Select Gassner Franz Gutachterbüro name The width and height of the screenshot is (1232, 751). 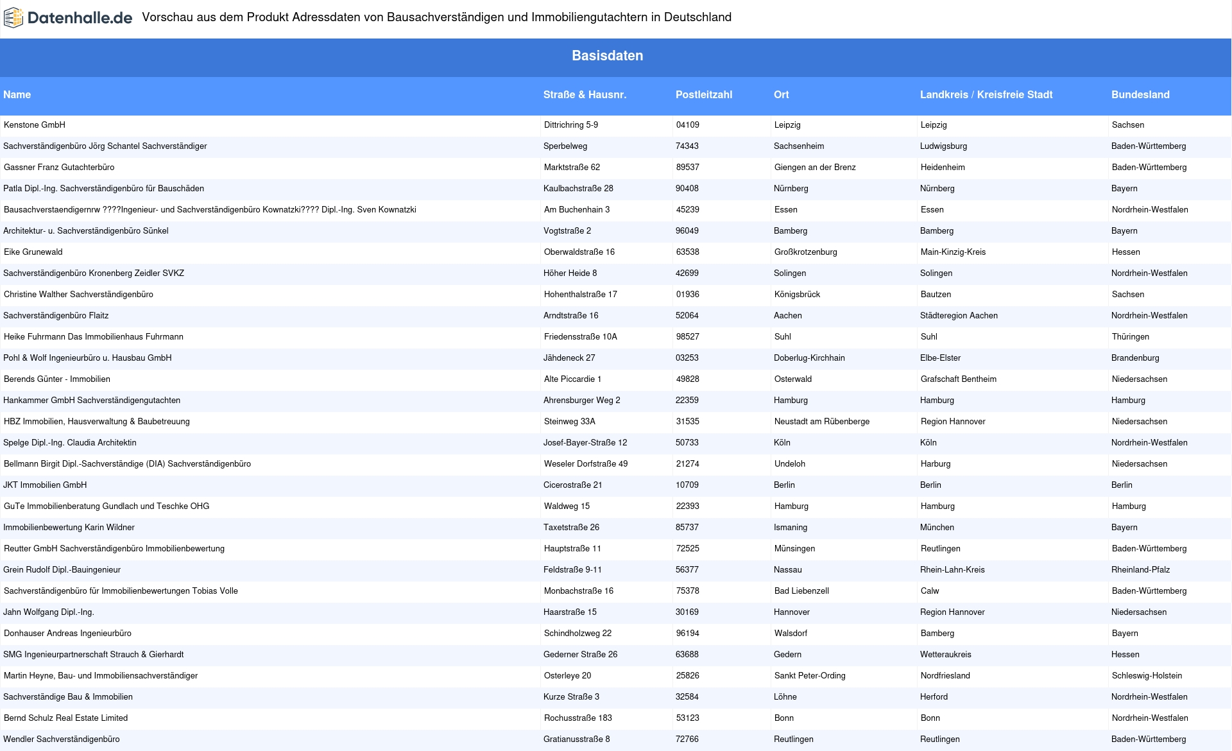tap(59, 167)
